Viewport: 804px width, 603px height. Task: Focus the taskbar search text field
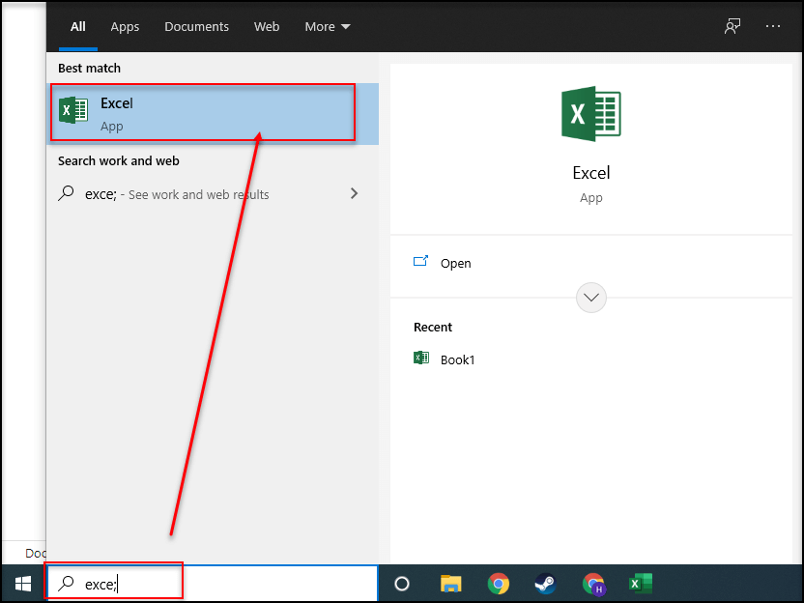tap(212, 584)
